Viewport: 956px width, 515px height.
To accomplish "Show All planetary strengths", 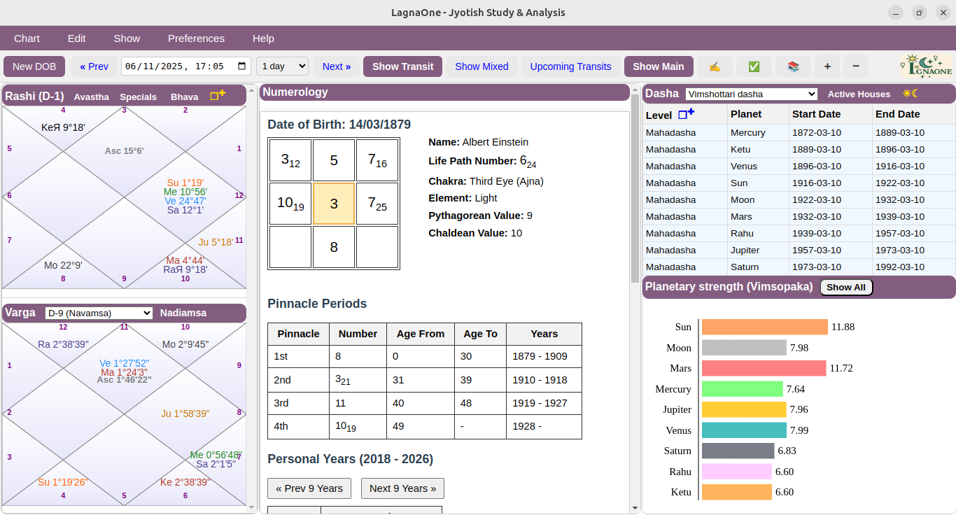I will coord(846,287).
